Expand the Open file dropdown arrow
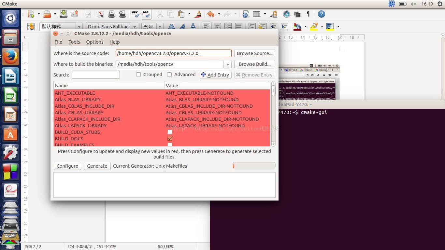Viewport: 445px width, 250px height. click(x=55, y=14)
